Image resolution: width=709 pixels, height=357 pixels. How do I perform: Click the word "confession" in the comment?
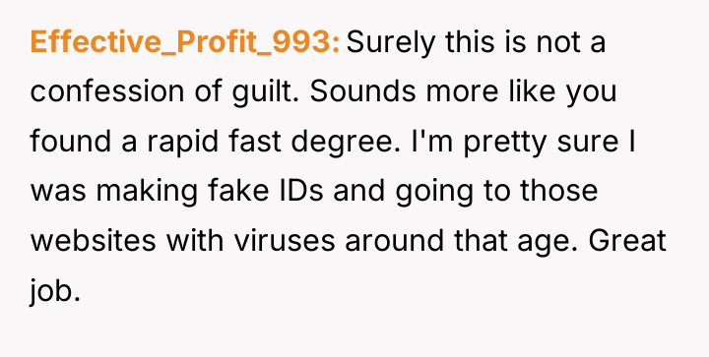point(107,91)
